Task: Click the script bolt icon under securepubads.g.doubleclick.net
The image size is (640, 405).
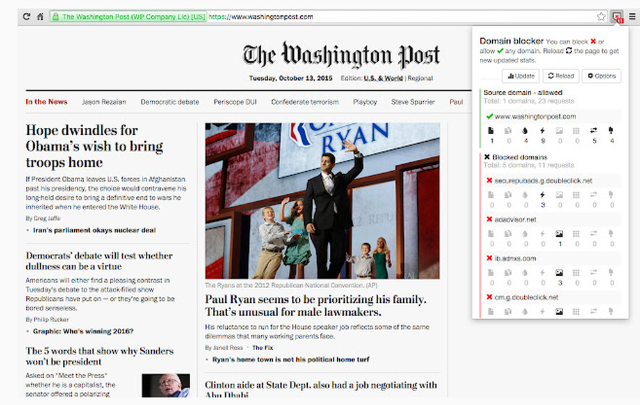Action: tap(543, 195)
